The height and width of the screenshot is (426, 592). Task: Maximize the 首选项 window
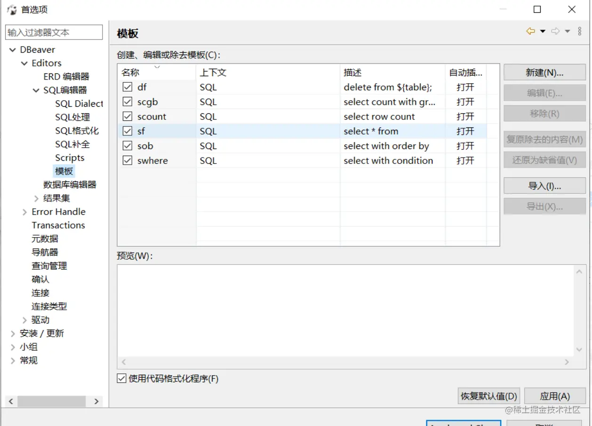tap(537, 9)
